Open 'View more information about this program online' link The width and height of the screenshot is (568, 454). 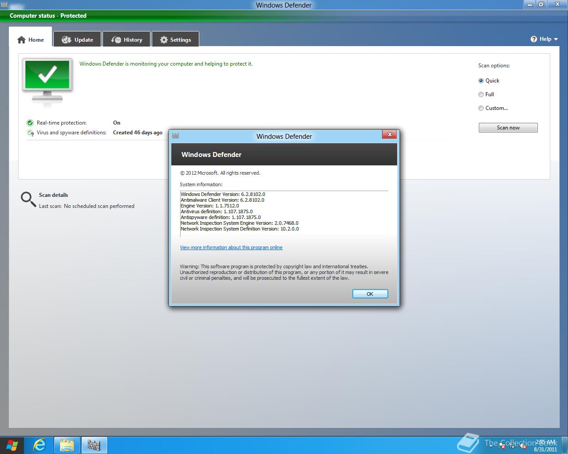pyautogui.click(x=231, y=247)
